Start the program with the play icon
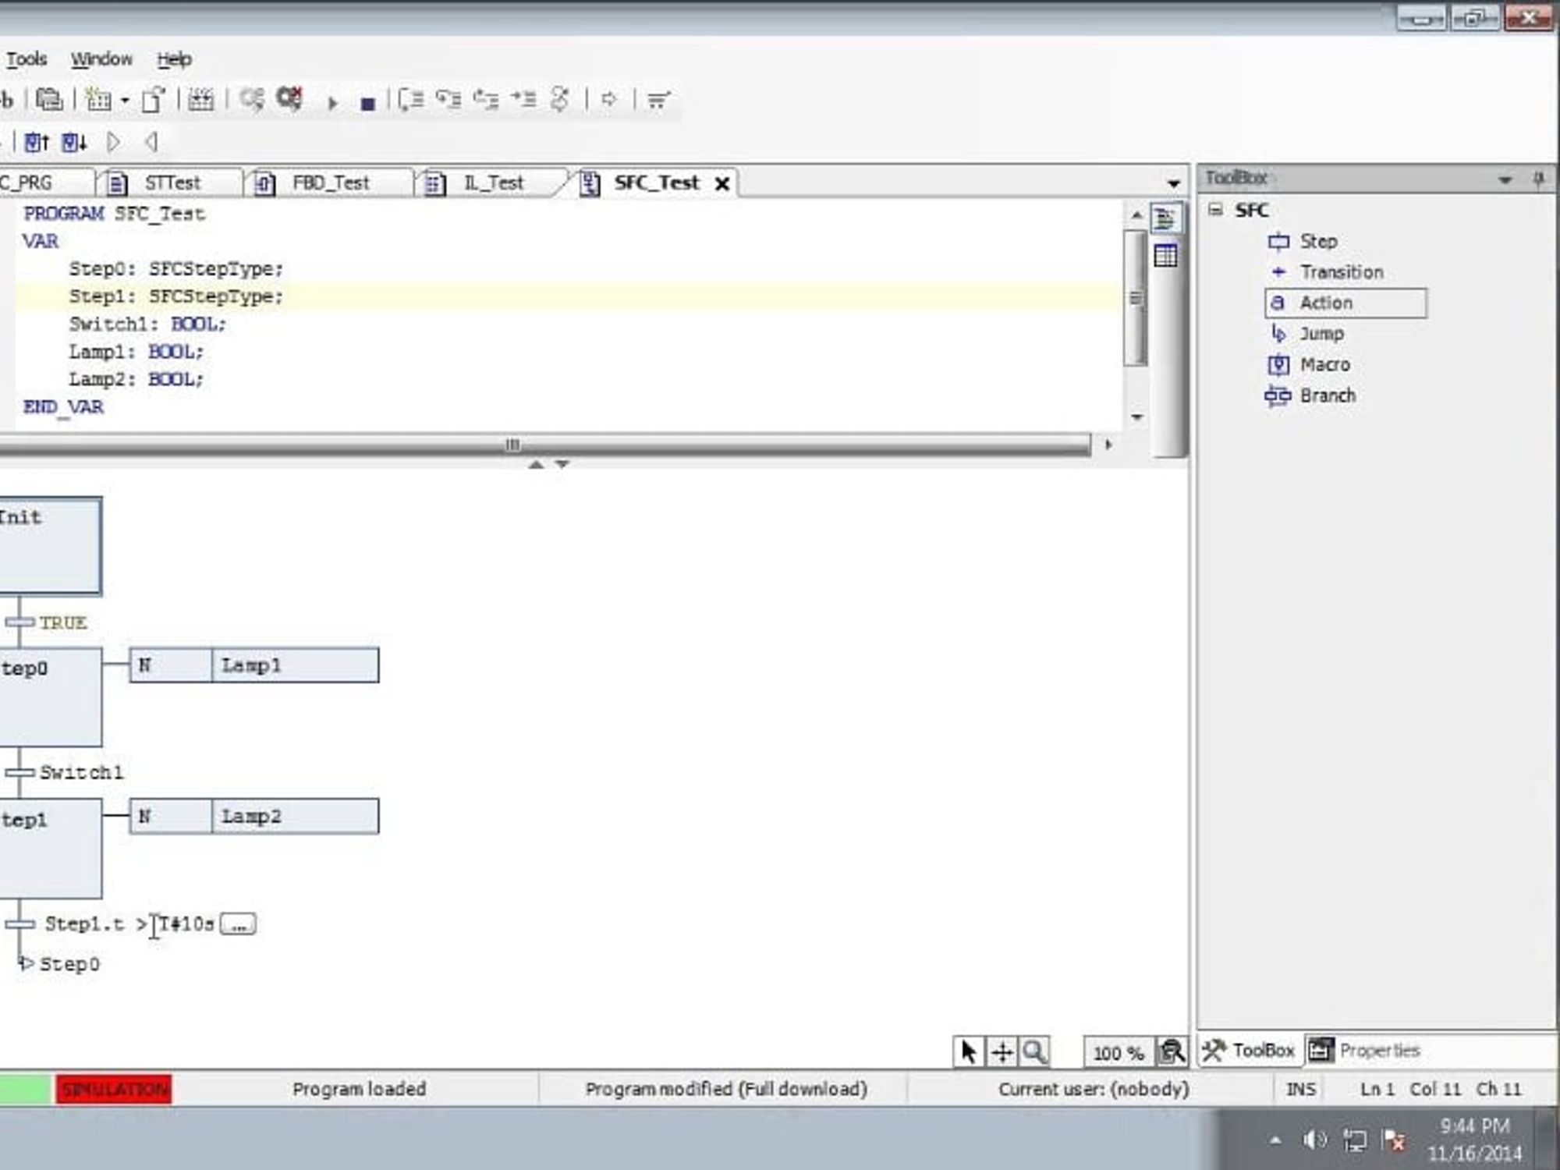The width and height of the screenshot is (1560, 1170). [x=332, y=102]
